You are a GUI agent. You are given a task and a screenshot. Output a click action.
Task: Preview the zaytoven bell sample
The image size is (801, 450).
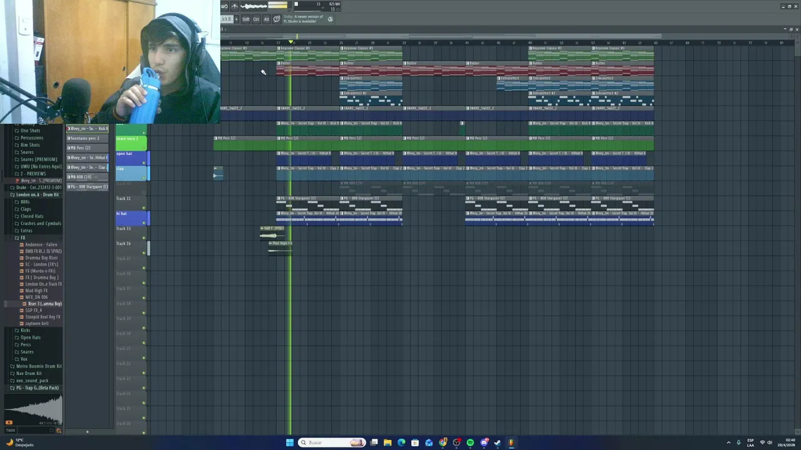tap(34, 324)
